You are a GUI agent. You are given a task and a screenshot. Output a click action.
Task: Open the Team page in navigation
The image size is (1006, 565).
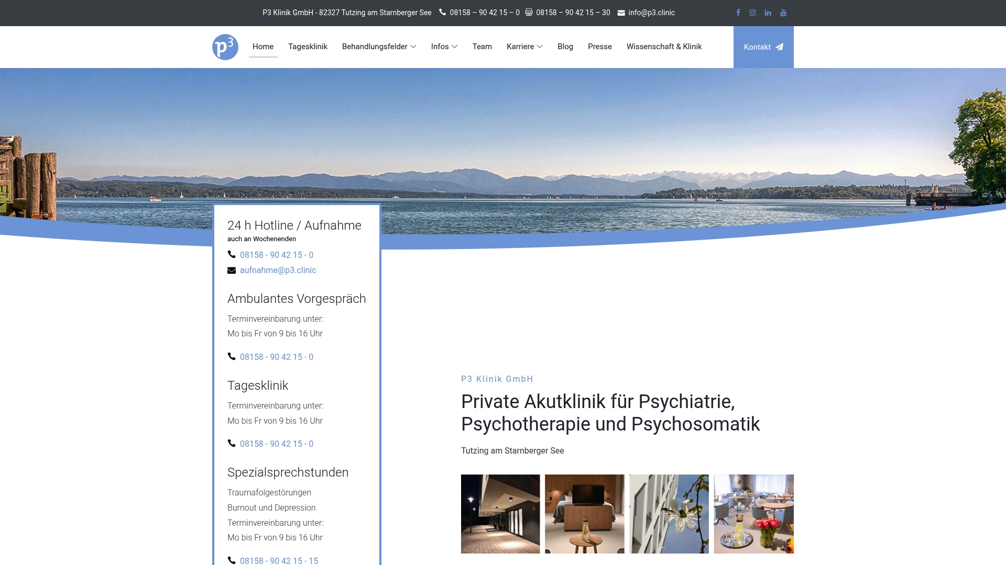click(x=482, y=47)
